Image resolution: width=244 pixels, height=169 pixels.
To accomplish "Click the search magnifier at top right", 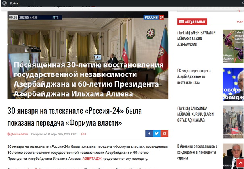I will click(x=237, y=9).
